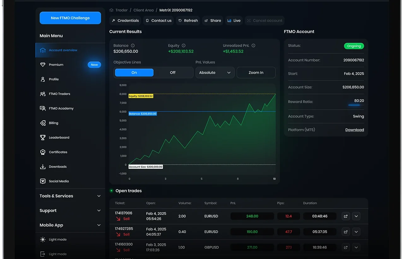Screen dimensions: 404x259
Task: Open the Leaderboard trophy icon
Action: [43, 137]
